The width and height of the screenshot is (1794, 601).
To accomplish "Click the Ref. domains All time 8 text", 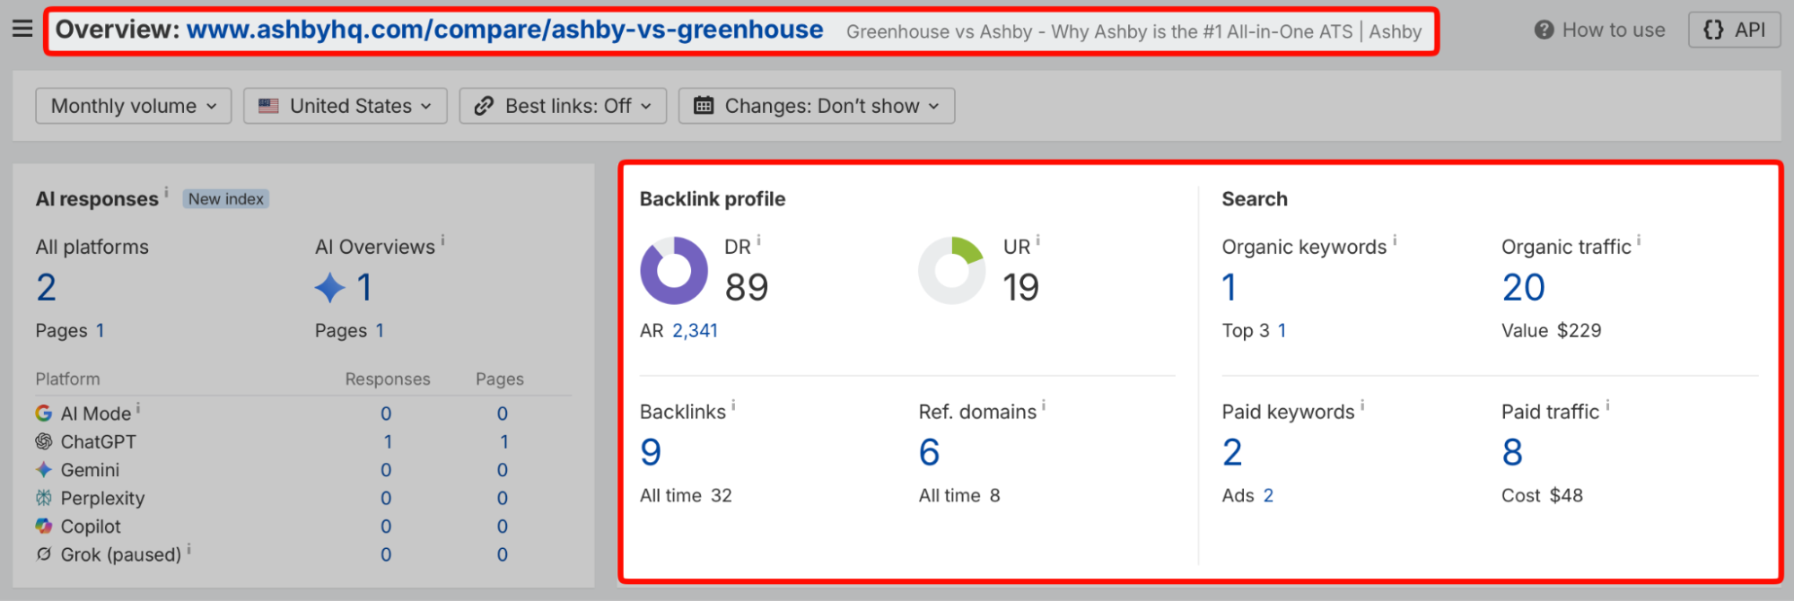I will (x=958, y=495).
